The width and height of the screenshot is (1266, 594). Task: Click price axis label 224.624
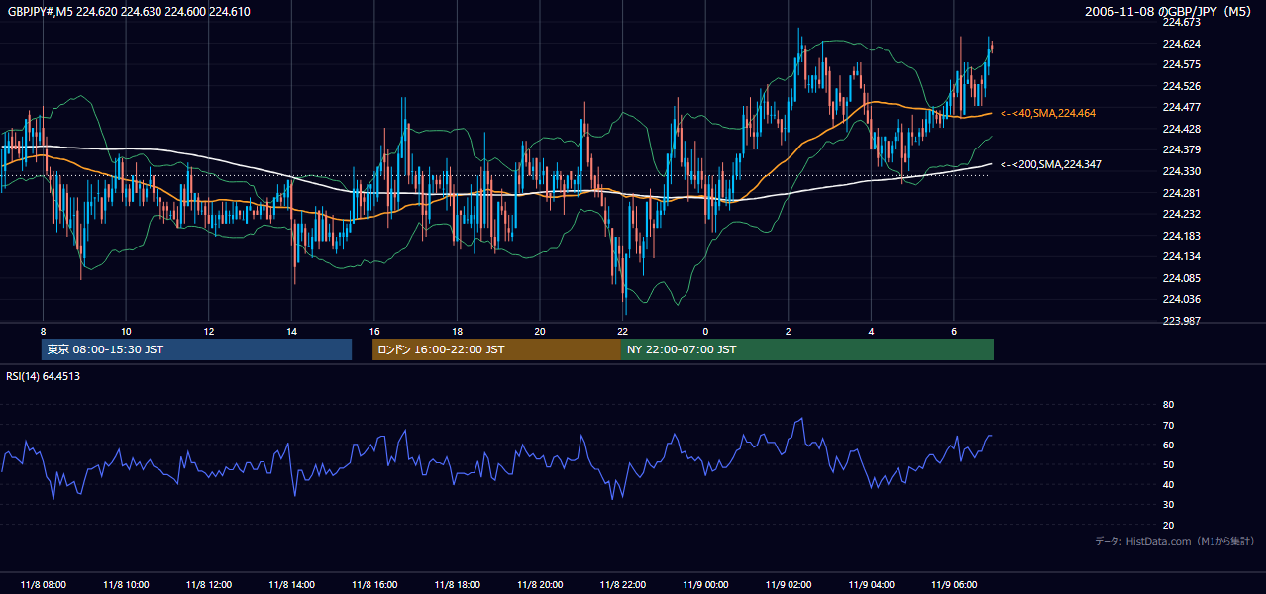coord(1181,44)
